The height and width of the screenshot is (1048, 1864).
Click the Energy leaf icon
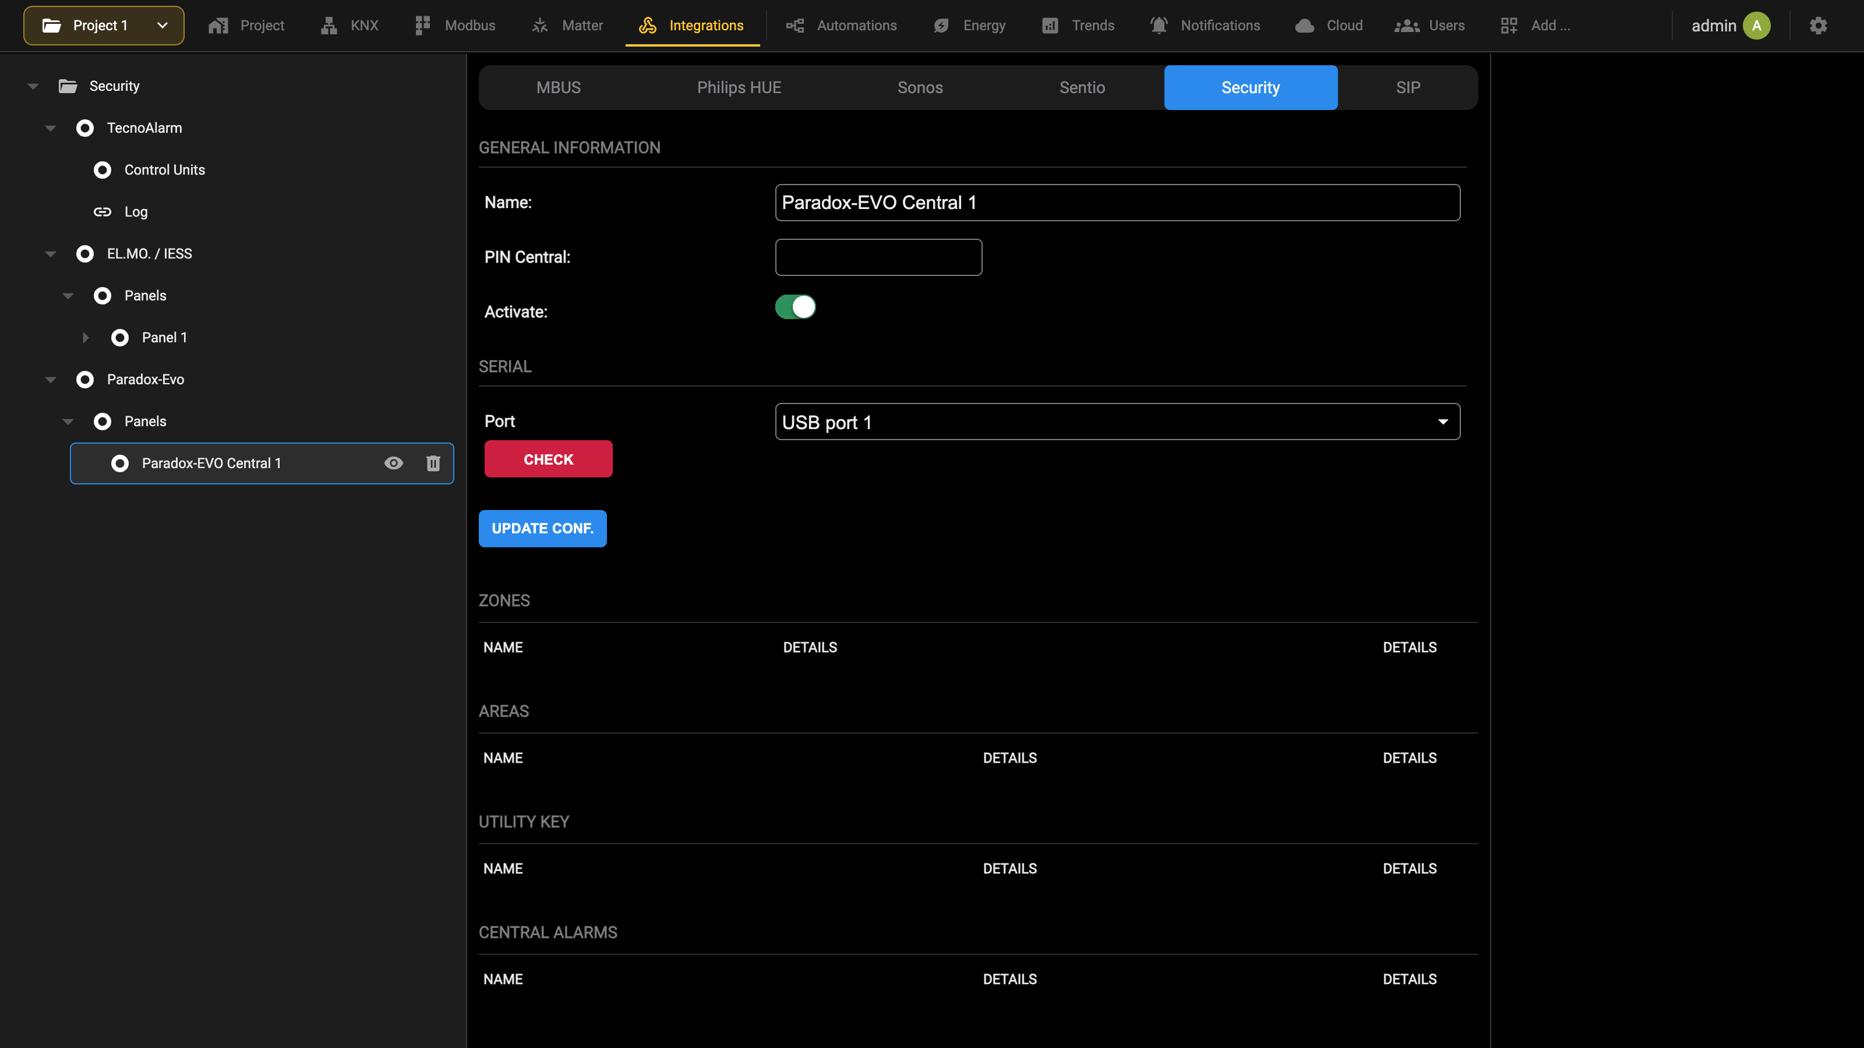(941, 26)
